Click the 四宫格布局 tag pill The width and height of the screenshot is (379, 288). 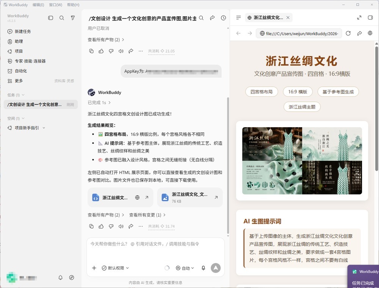[x=262, y=92]
